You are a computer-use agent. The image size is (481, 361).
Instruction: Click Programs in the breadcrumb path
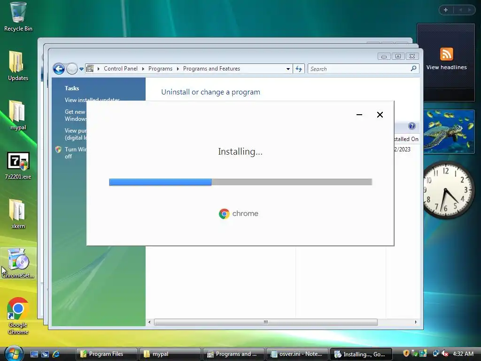pos(160,69)
